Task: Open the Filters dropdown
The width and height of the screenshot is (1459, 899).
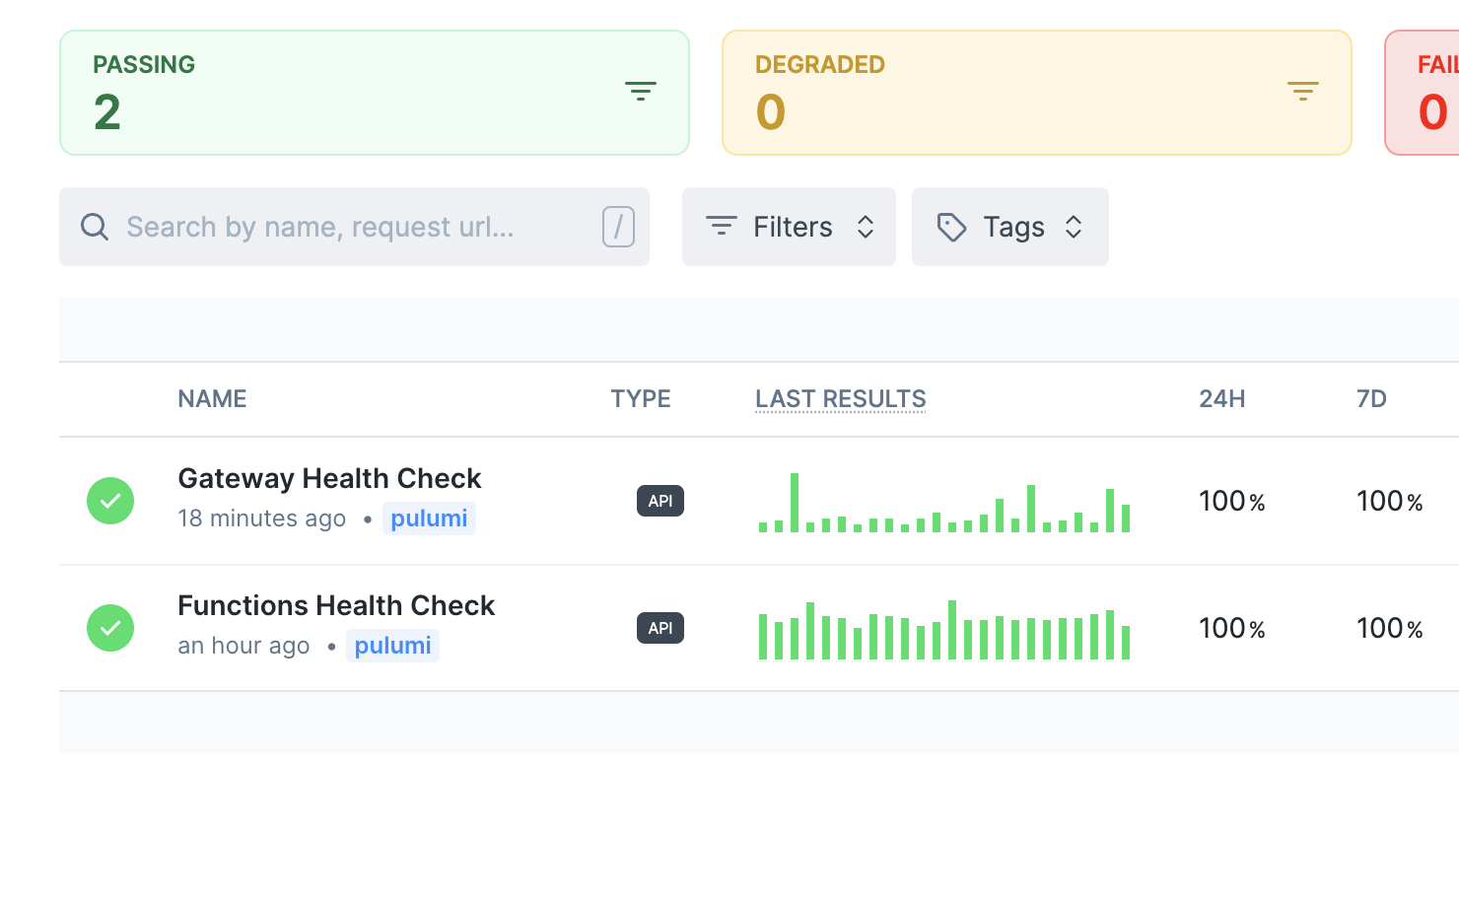Action: [x=789, y=227]
